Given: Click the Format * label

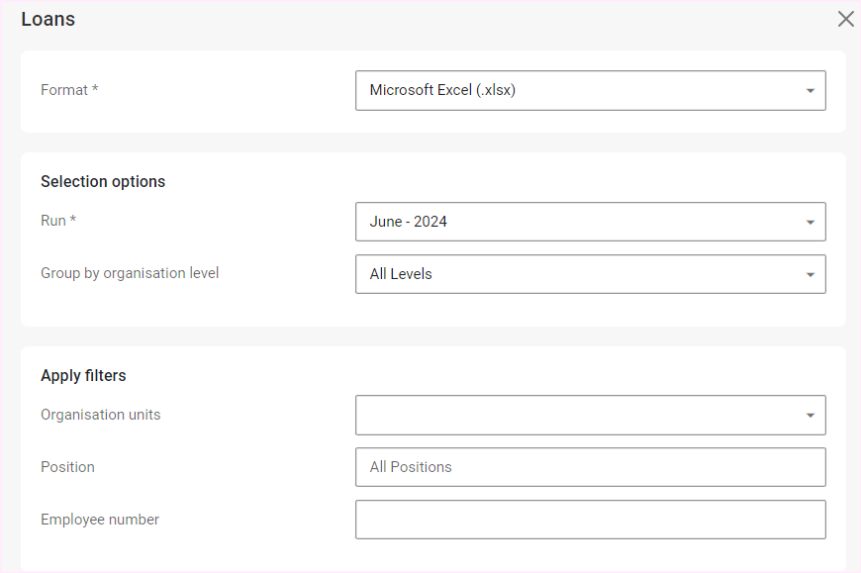Looking at the screenshot, I should point(69,90).
